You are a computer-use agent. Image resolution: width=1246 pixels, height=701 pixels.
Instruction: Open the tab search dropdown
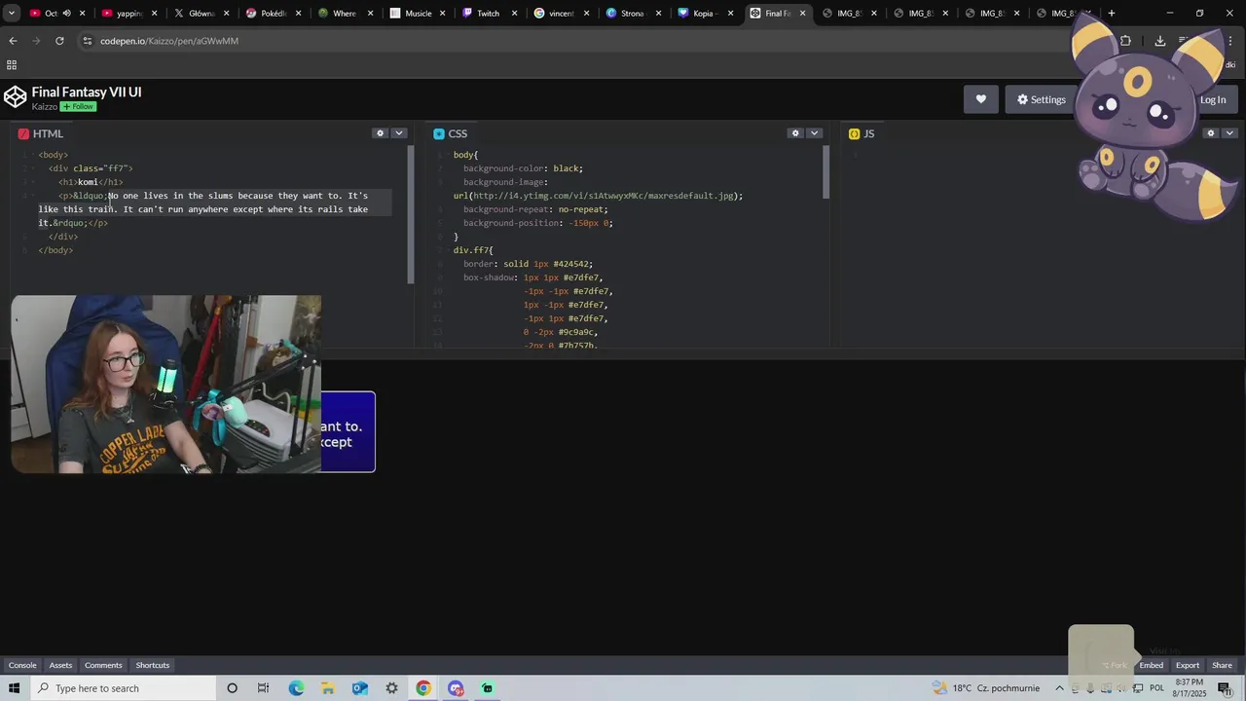point(10,14)
